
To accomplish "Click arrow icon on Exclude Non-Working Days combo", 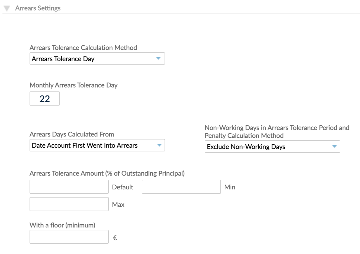I will click(335, 147).
